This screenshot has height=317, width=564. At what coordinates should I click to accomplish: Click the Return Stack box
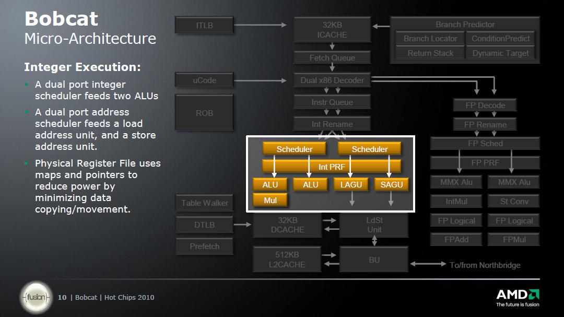pyautogui.click(x=430, y=53)
